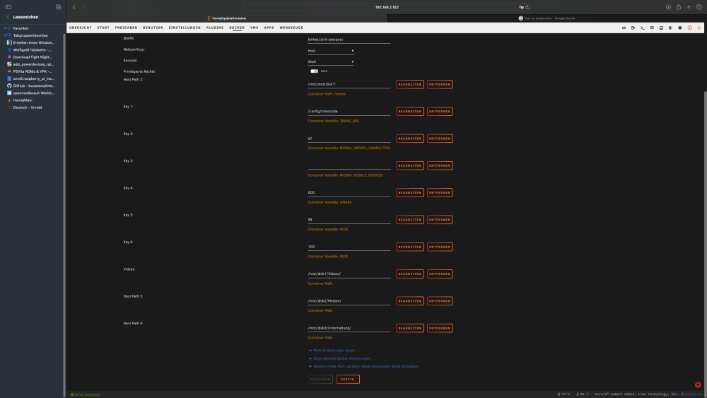This screenshot has width=707, height=398.
Task: Click the Safari share icon
Action: point(678,7)
